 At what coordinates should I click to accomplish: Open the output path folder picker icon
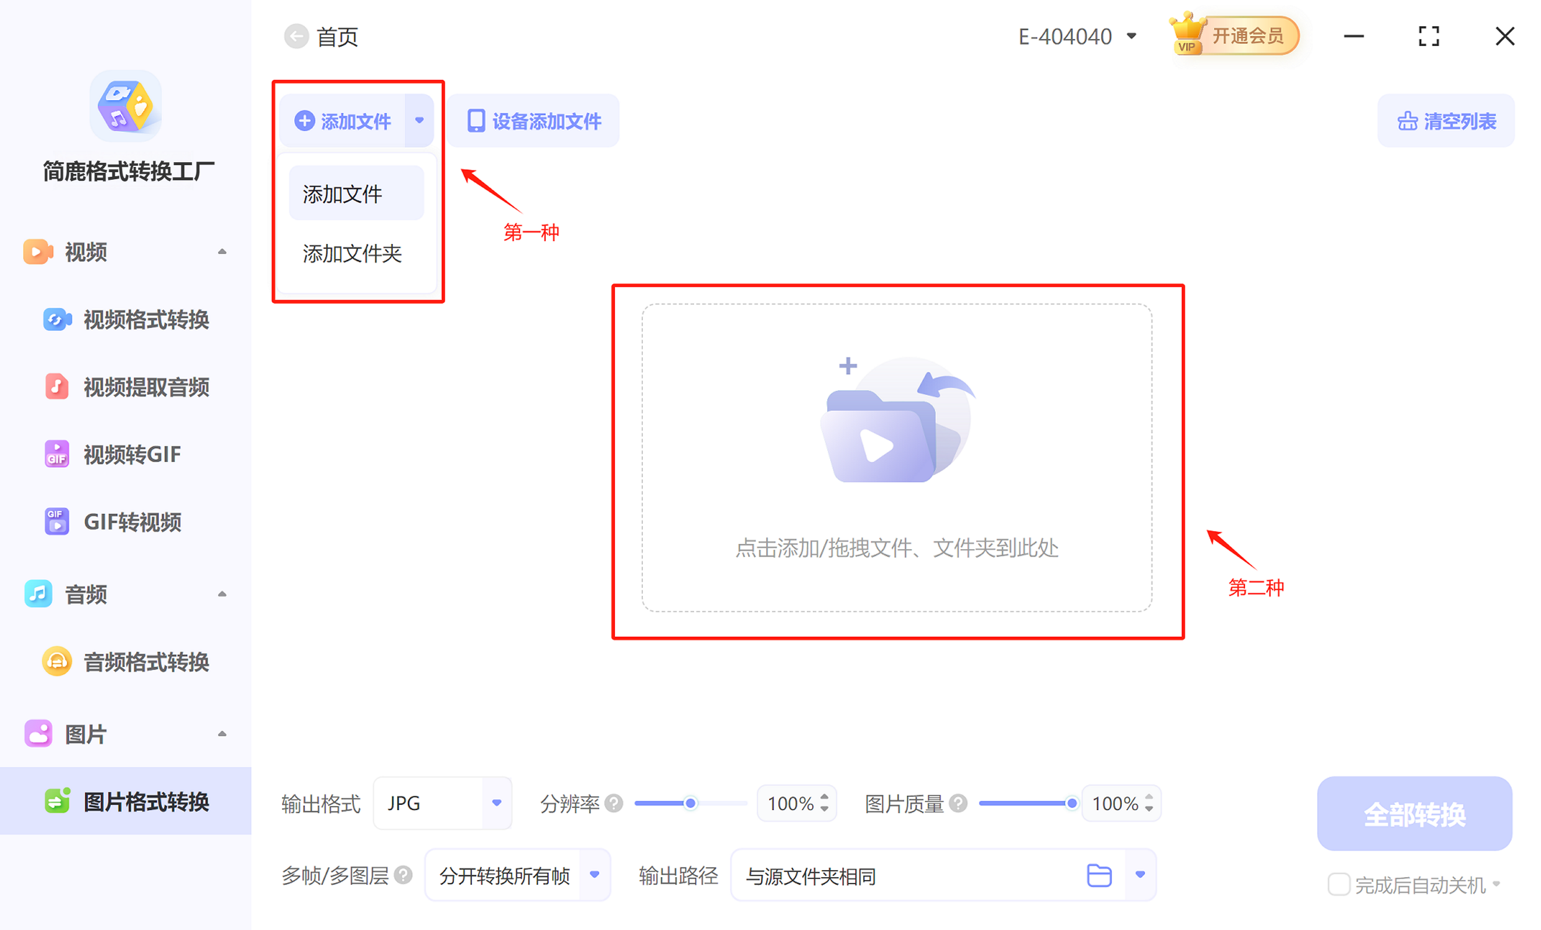1099,875
